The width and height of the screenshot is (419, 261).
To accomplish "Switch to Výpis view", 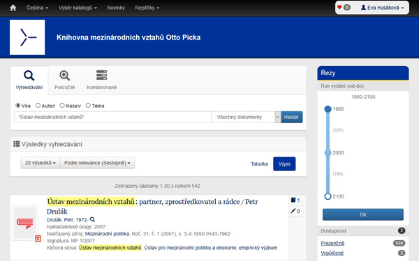I will point(284,164).
